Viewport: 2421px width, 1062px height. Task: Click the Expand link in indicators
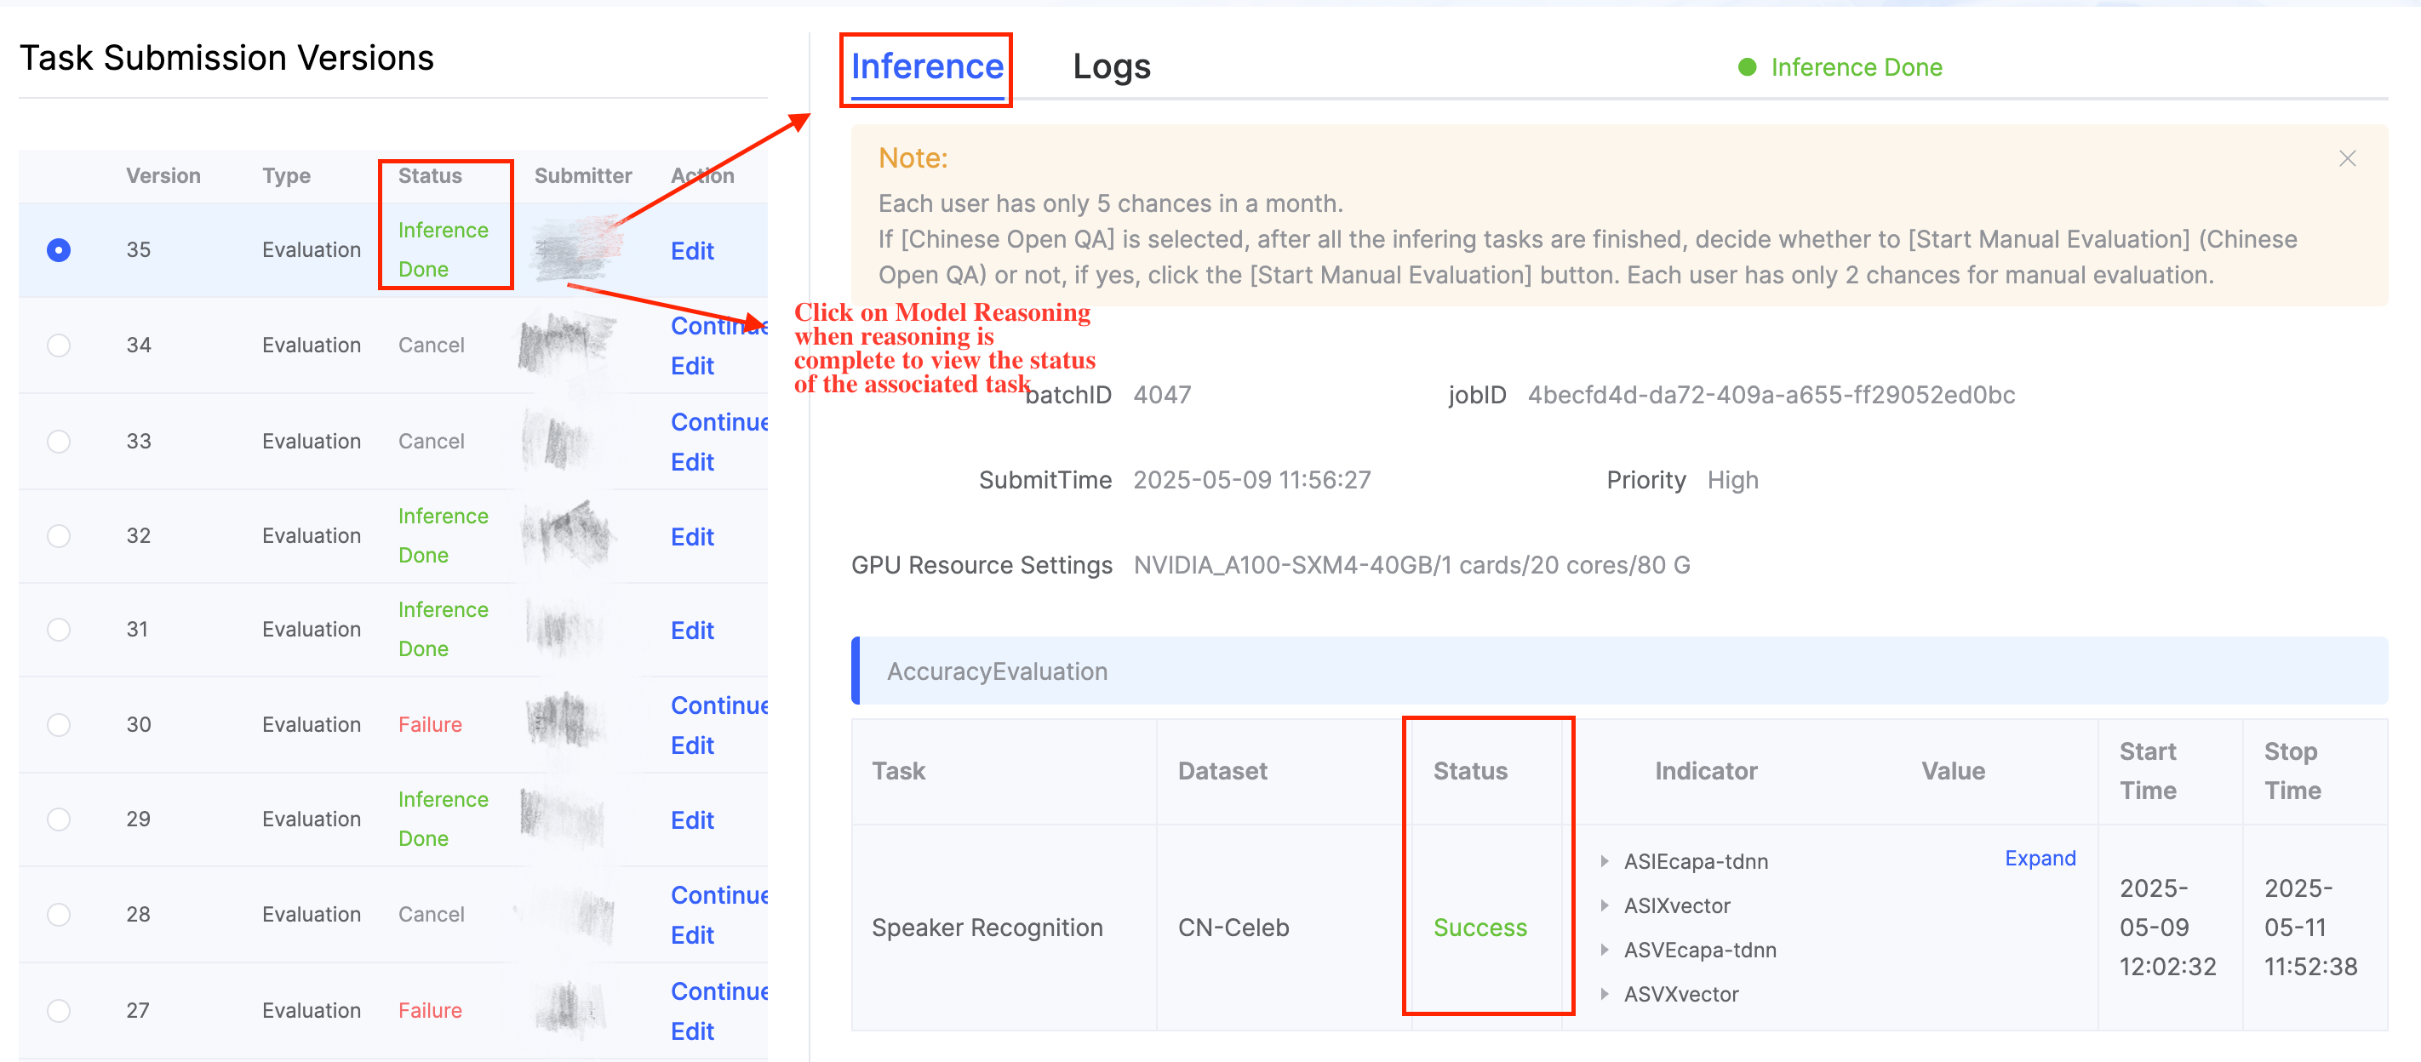click(2040, 858)
